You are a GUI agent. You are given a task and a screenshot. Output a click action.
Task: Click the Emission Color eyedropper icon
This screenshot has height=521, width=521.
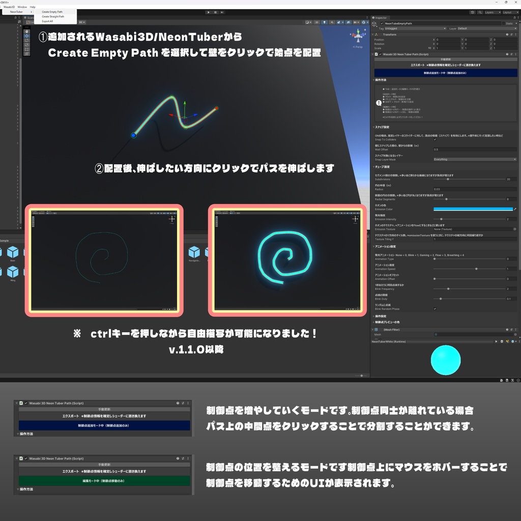tap(515, 209)
